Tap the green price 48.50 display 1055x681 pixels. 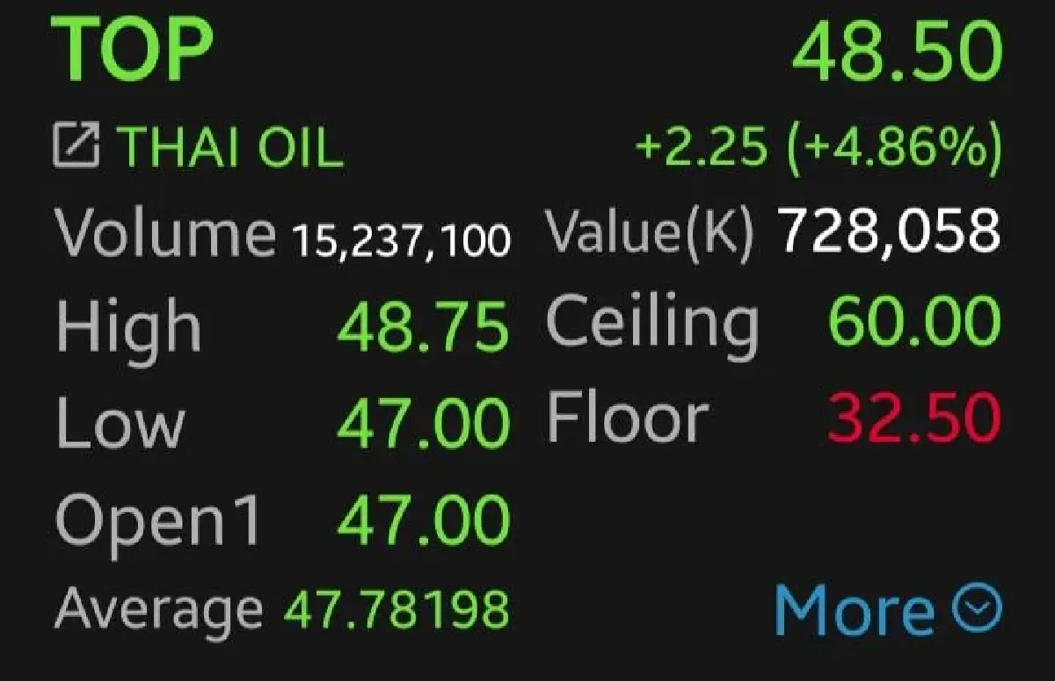coord(899,51)
